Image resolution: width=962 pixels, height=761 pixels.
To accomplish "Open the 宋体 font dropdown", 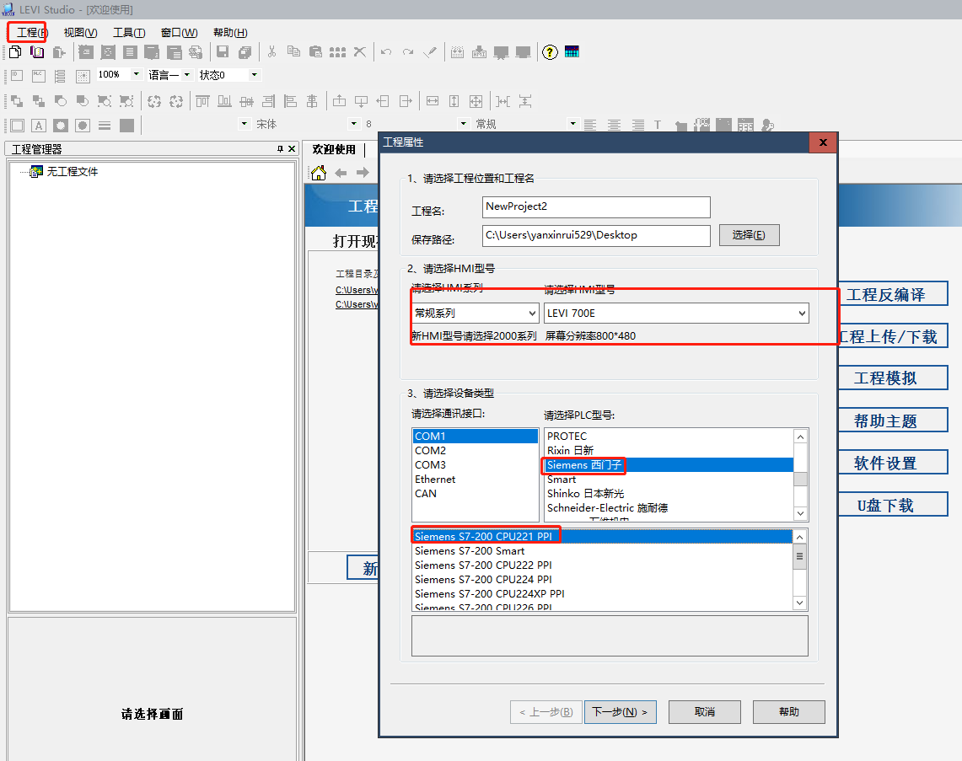I will (x=354, y=124).
